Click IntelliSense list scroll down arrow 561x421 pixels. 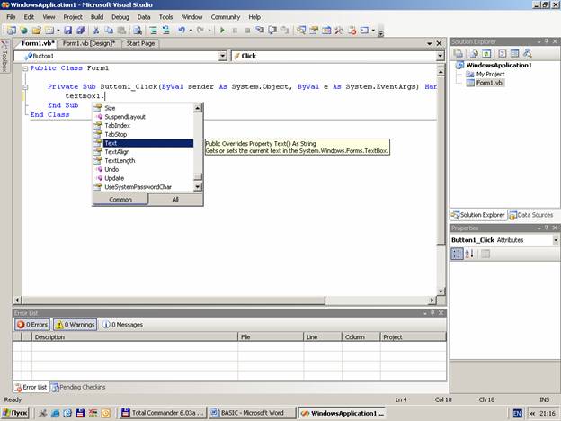click(x=198, y=187)
